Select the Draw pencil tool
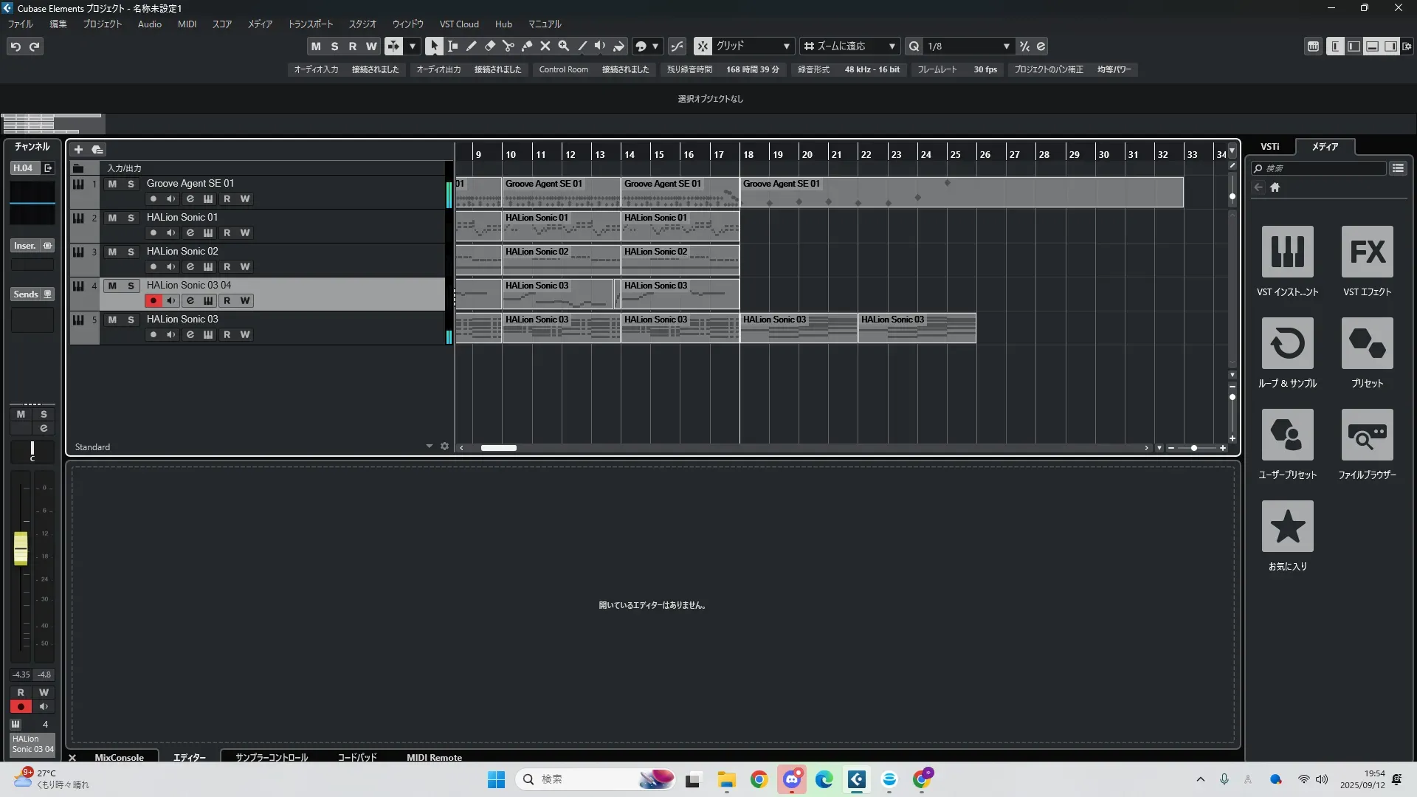The image size is (1417, 797). (471, 46)
